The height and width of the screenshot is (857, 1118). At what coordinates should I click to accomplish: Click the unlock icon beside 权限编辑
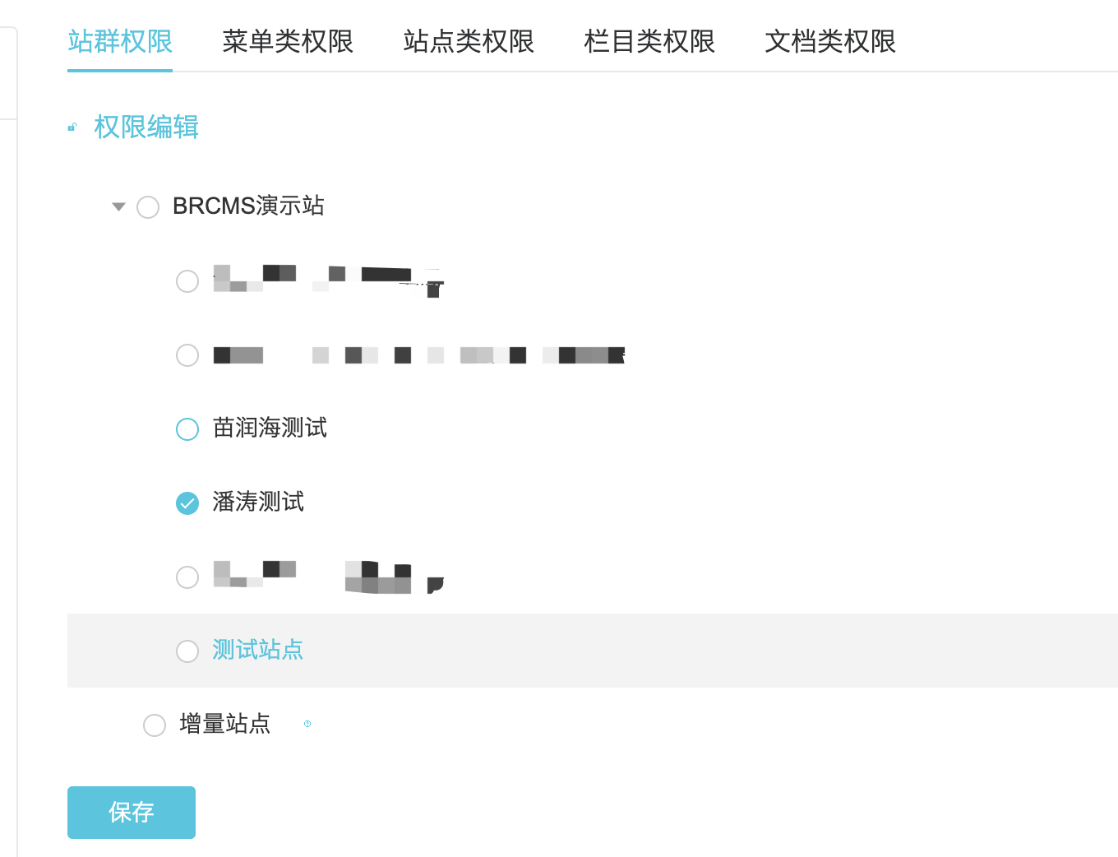pyautogui.click(x=72, y=127)
